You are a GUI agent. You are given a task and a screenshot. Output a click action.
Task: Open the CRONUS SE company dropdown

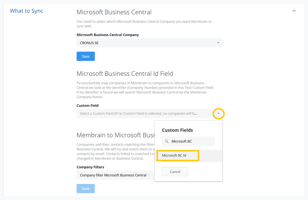point(149,43)
